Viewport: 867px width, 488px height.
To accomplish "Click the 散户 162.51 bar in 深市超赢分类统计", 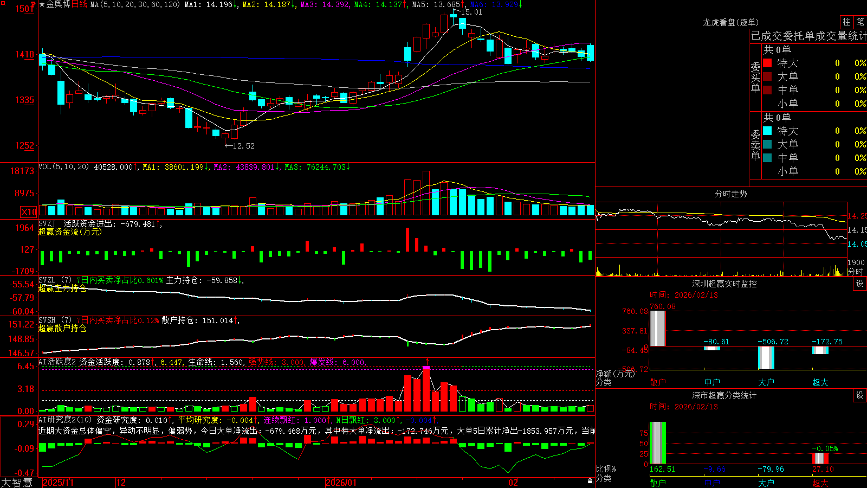I will click(x=658, y=443).
